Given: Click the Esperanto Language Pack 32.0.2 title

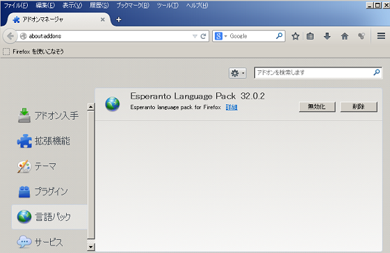Looking at the screenshot, I should point(197,96).
